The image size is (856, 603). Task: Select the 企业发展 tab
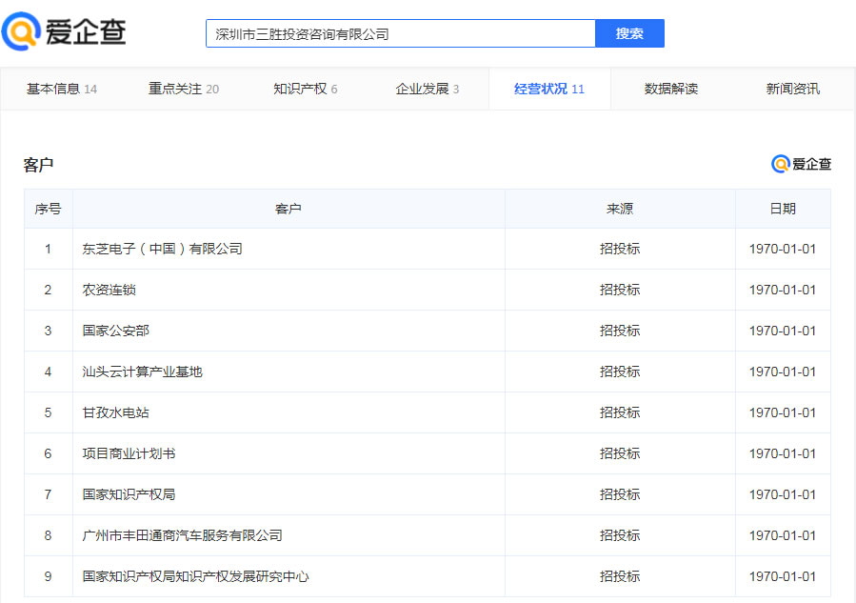click(427, 89)
